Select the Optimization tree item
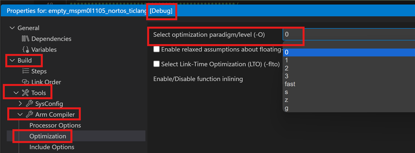 click(48, 136)
